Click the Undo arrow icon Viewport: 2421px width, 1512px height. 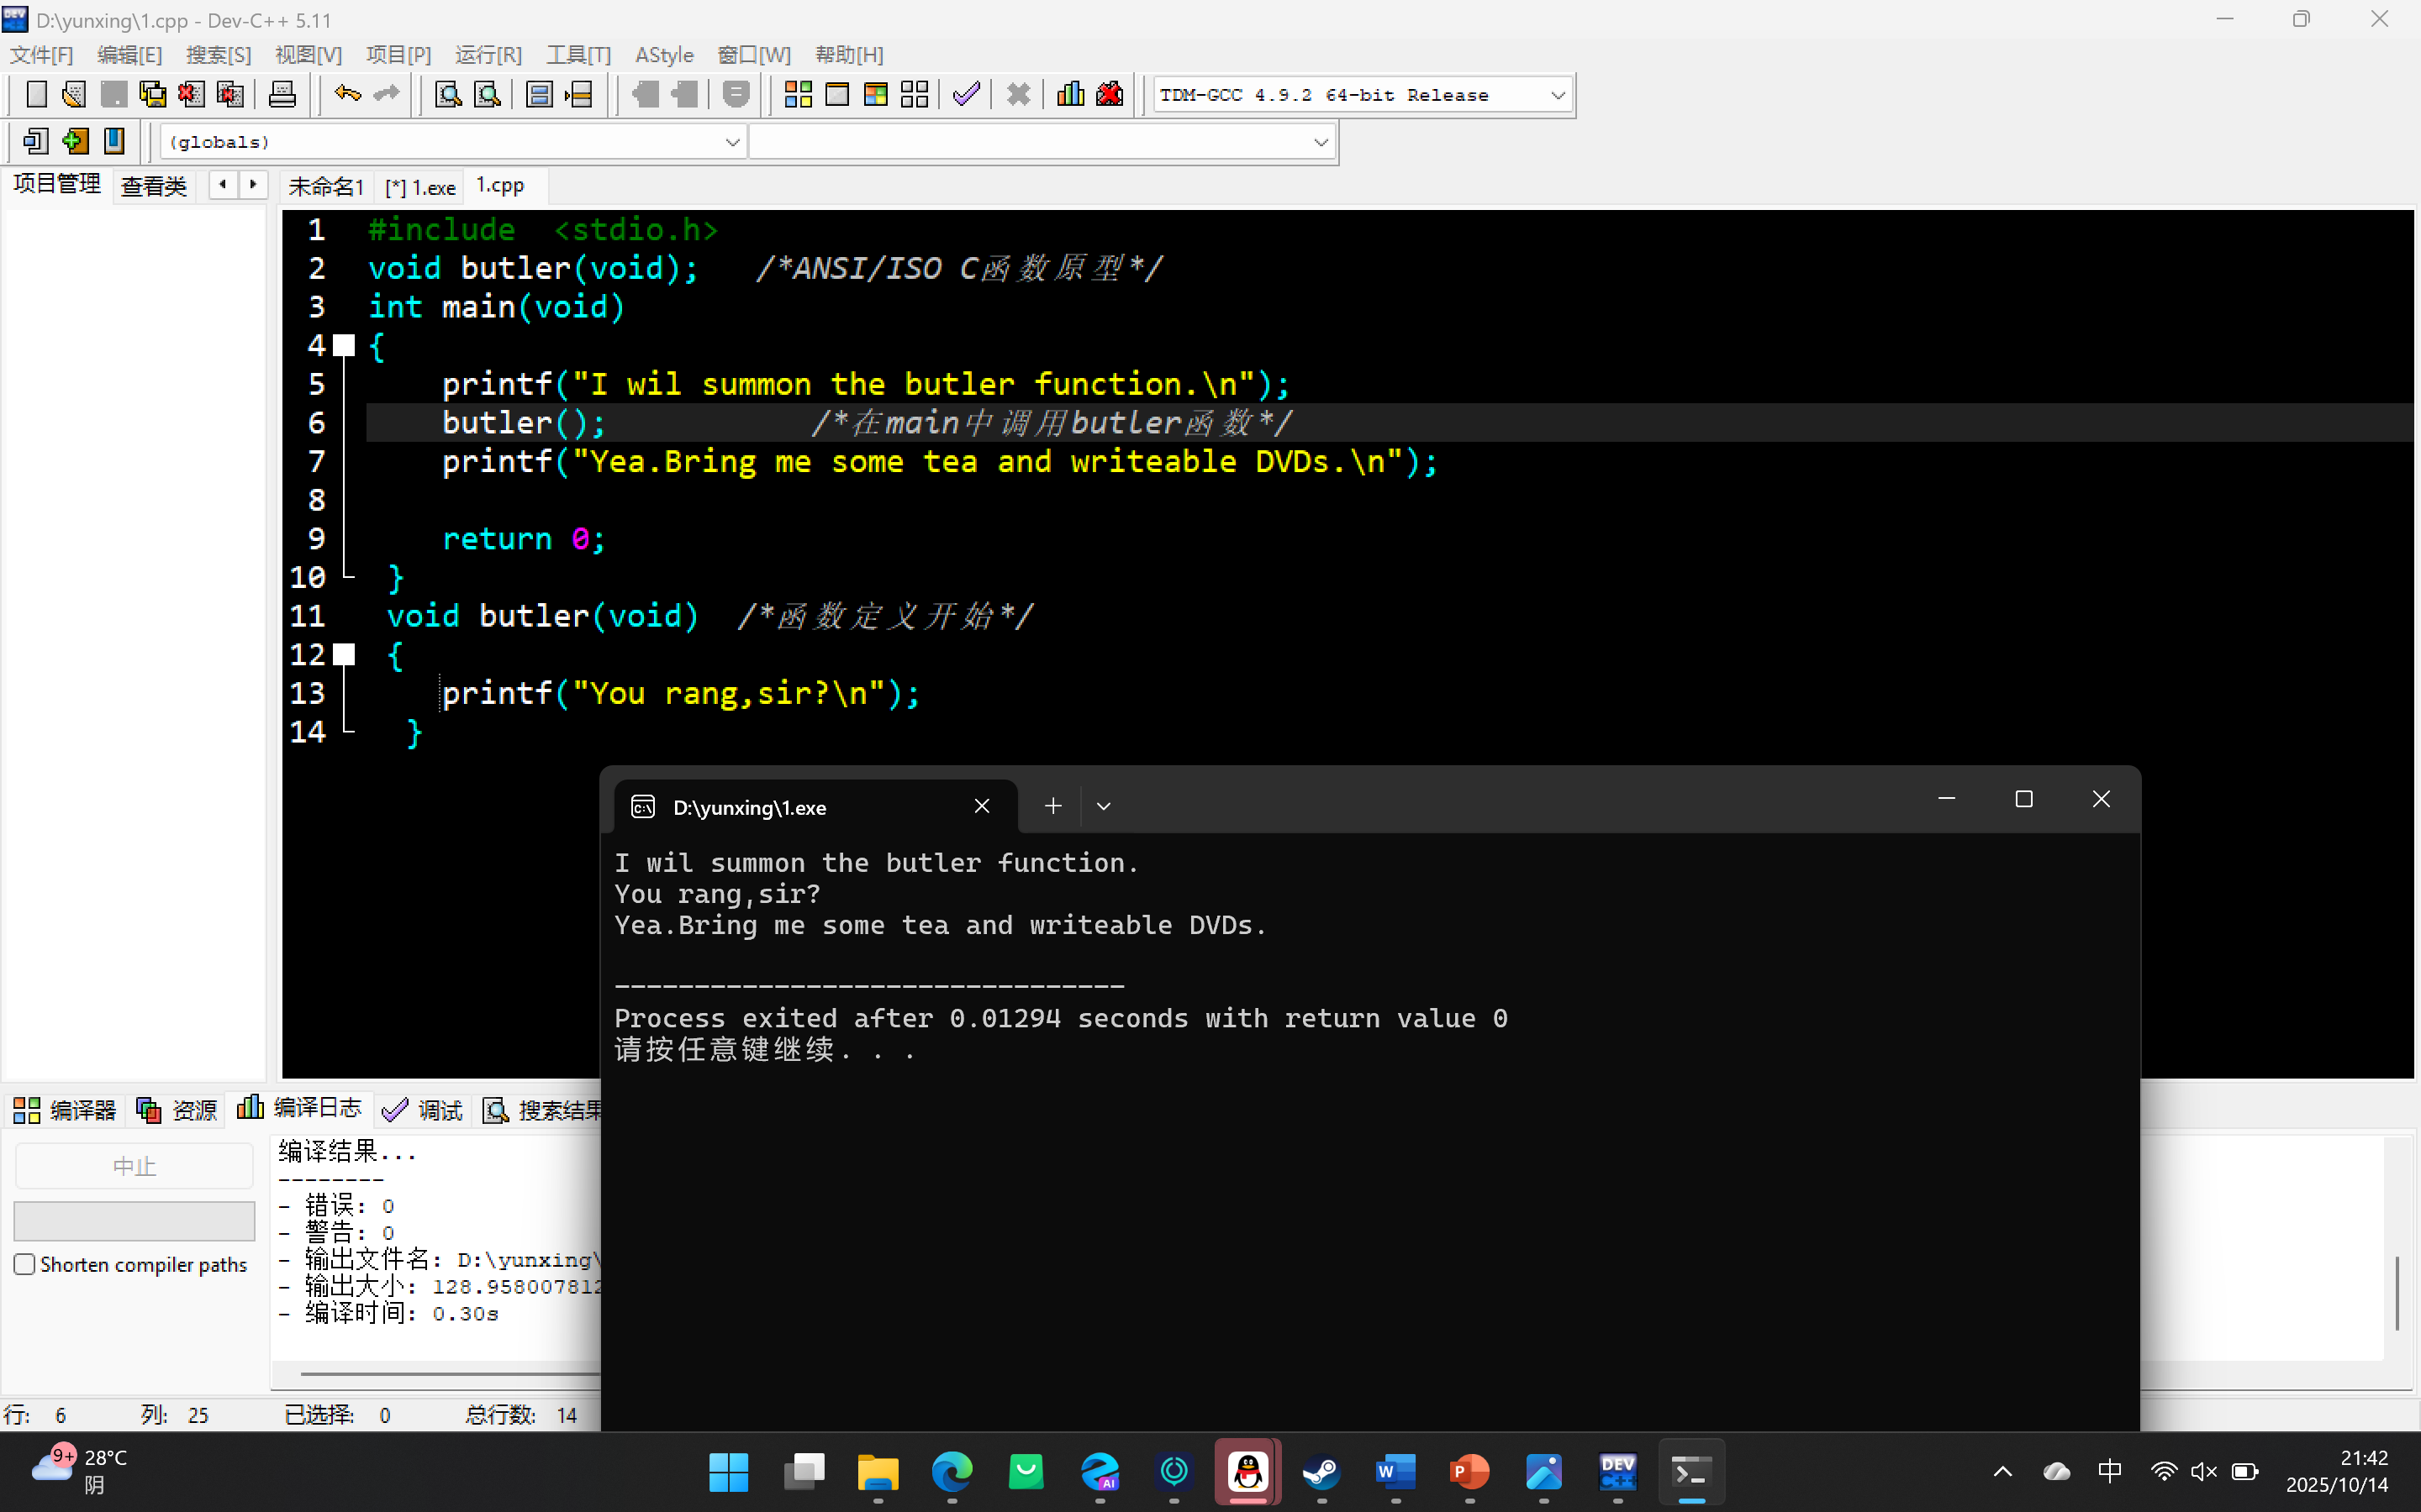347,95
